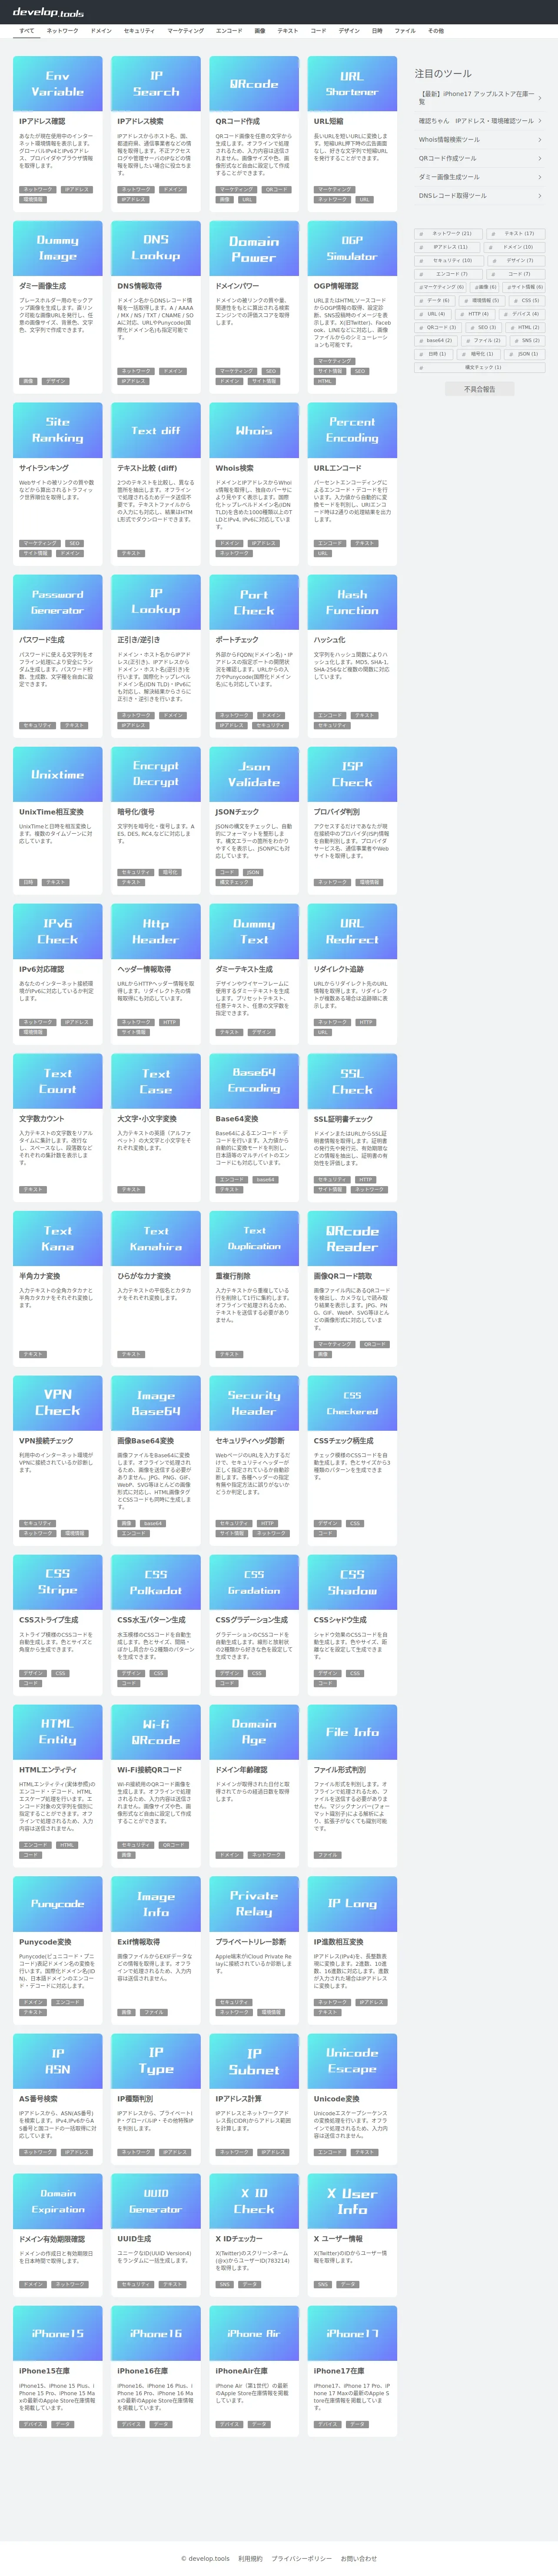Select the すべて navigation tab
This screenshot has height=2576, width=558.
(x=27, y=31)
